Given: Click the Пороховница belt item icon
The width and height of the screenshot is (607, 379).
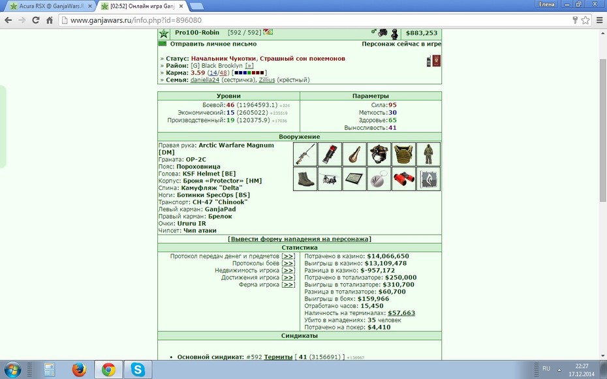Looking at the screenshot, I should pyautogui.click(x=354, y=154).
